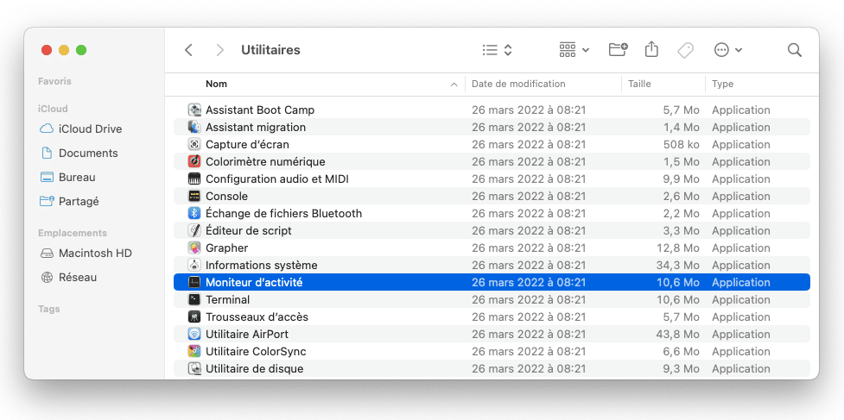Select the Utilitaire de disque row
Screen dimensions: 844x420
pos(492,369)
